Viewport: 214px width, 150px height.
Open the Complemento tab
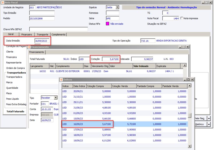[x=58, y=35]
